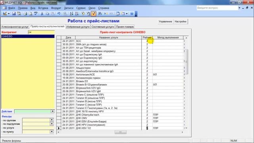This screenshot has height=143, width=254.
Task: Copy using the toolbar copy icon
Action: pos(47,14)
